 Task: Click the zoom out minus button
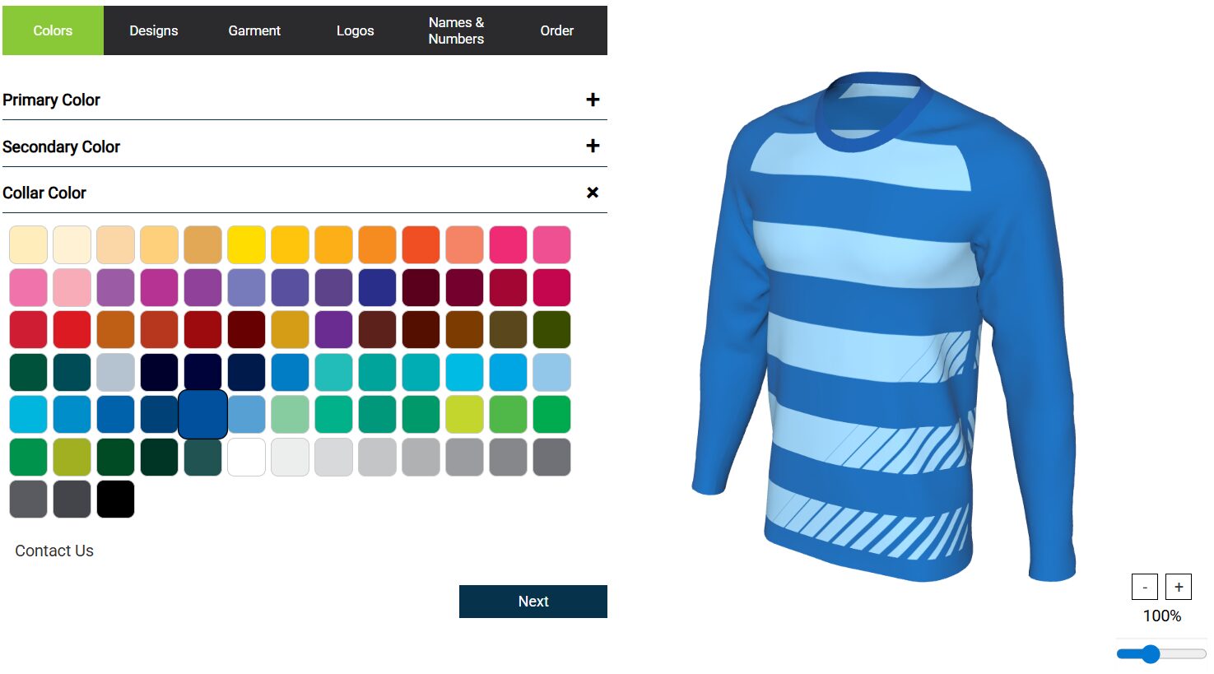[x=1145, y=587]
